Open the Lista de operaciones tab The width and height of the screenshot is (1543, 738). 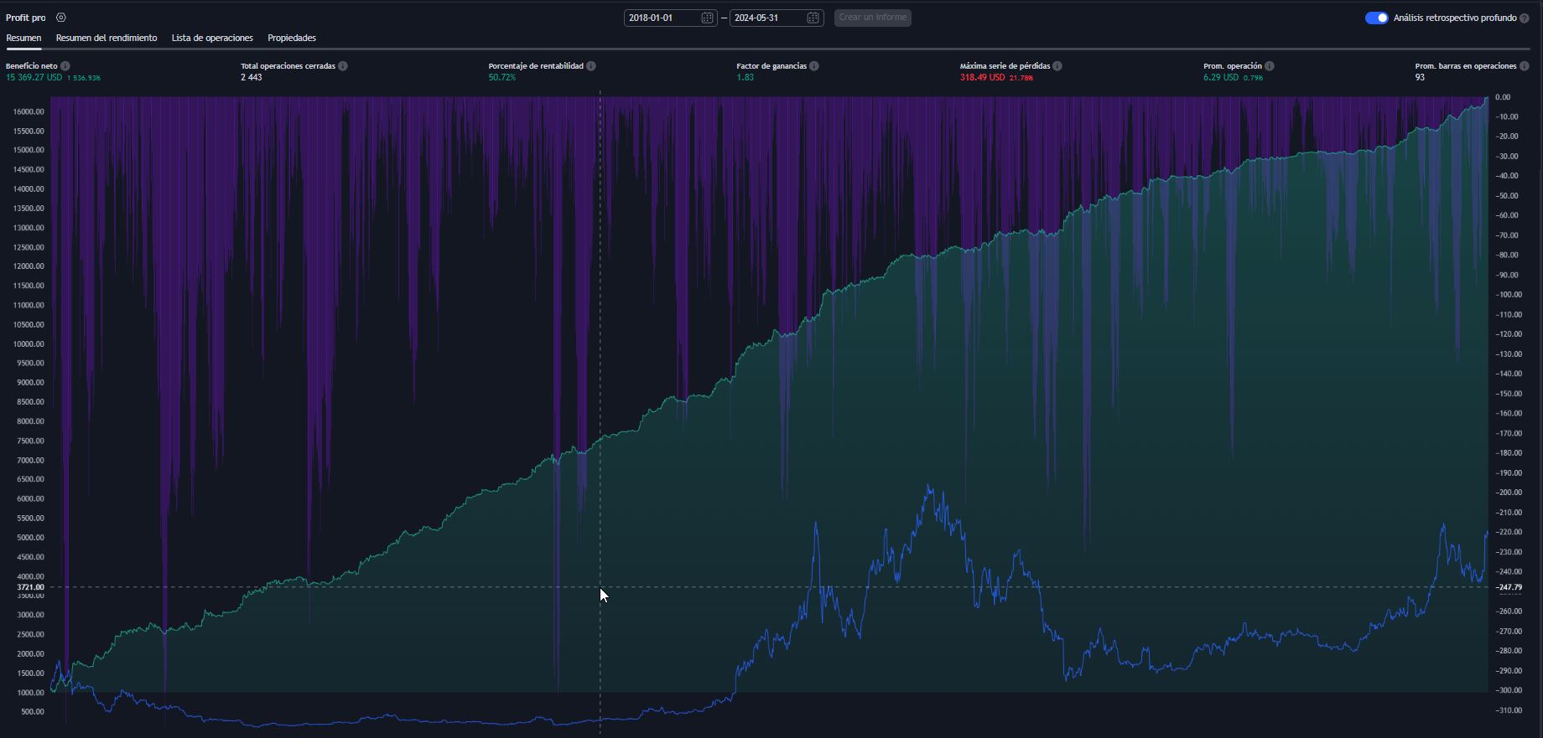point(212,38)
